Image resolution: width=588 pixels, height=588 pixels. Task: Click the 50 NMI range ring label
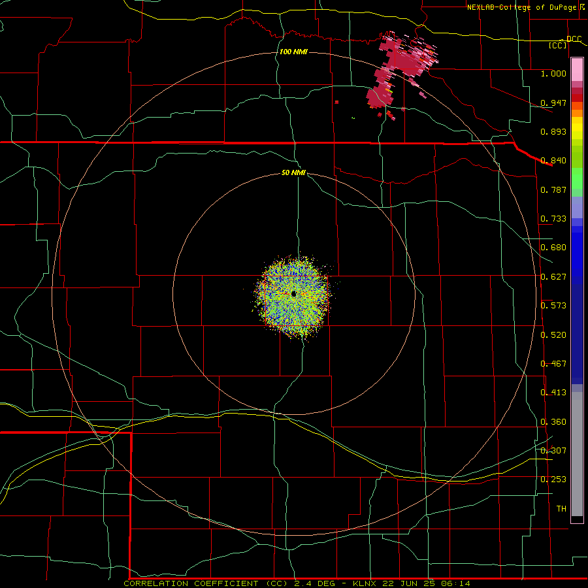pyautogui.click(x=293, y=173)
